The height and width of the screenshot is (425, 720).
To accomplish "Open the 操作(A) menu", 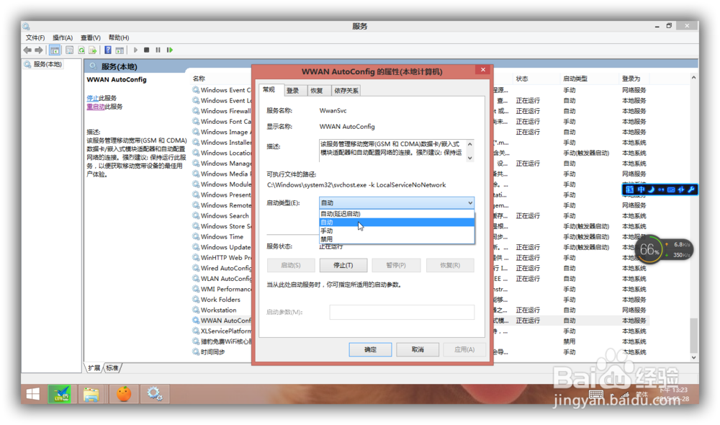I will [x=63, y=37].
